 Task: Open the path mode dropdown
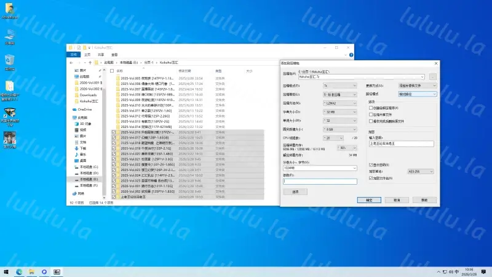click(418, 94)
